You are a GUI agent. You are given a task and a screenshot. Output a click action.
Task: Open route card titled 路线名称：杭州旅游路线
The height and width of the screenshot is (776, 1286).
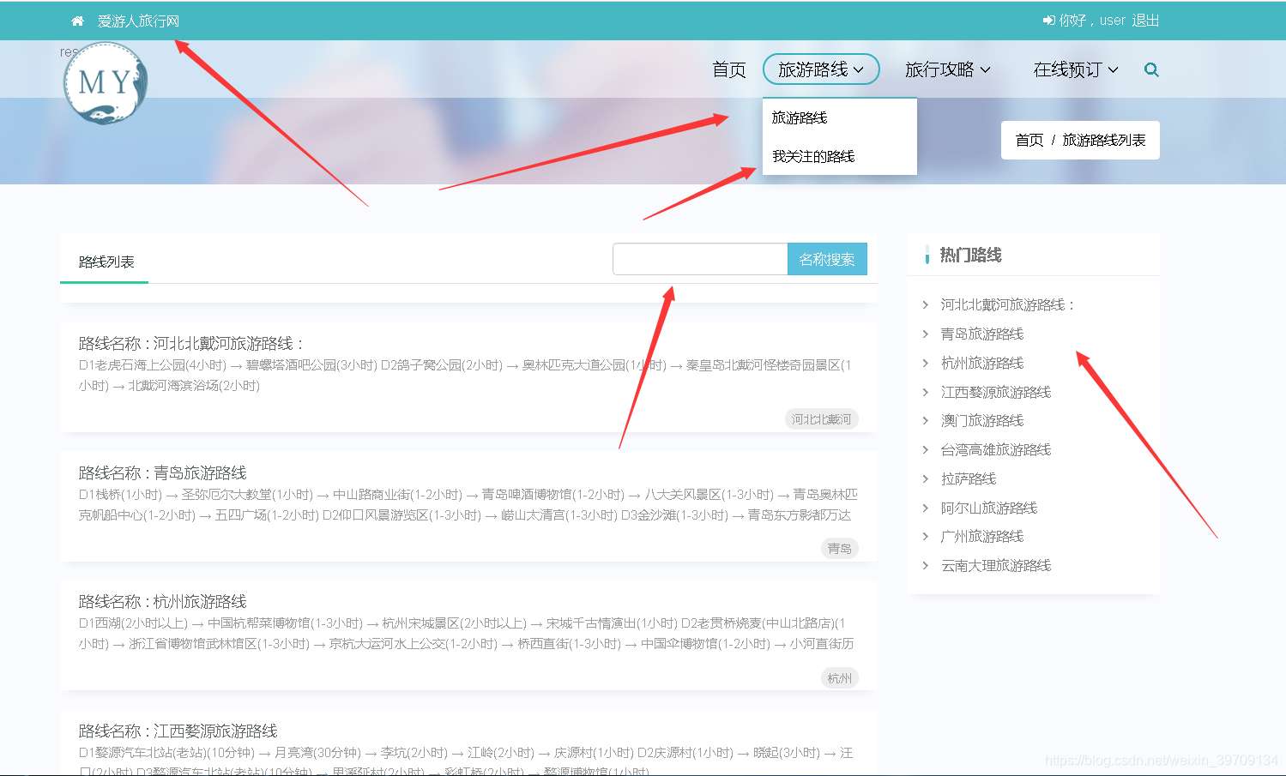[162, 601]
